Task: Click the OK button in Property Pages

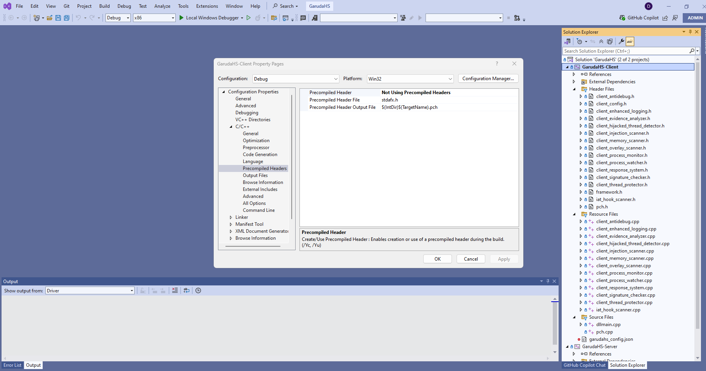Action: click(438, 259)
